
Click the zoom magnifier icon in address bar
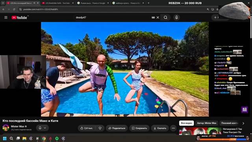point(208,9)
